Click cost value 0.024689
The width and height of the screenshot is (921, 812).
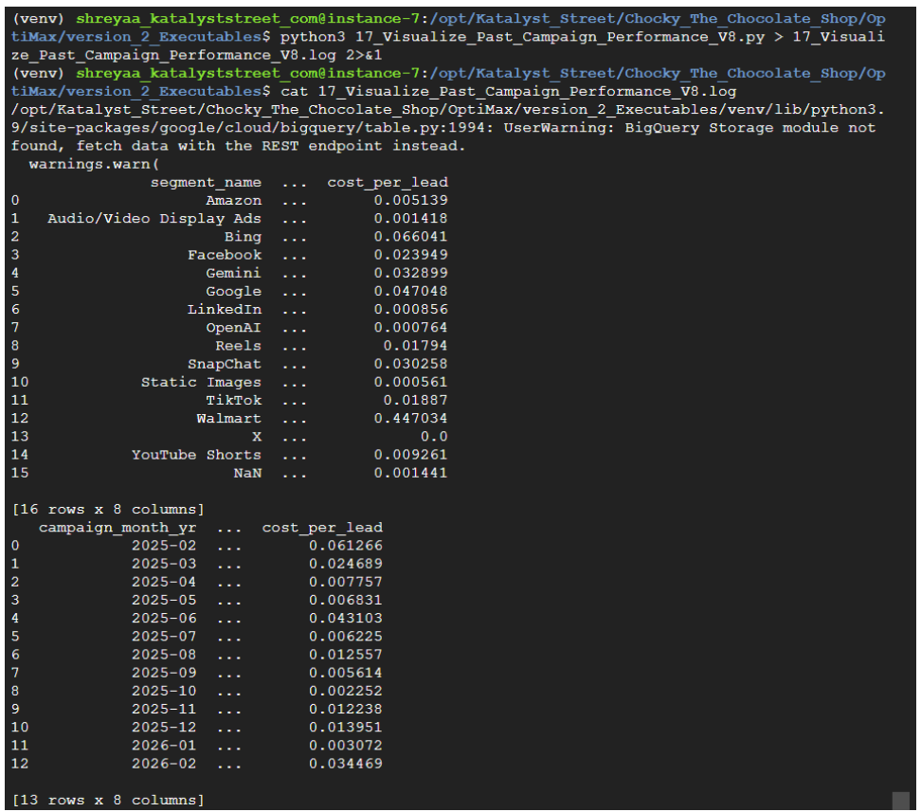(345, 564)
